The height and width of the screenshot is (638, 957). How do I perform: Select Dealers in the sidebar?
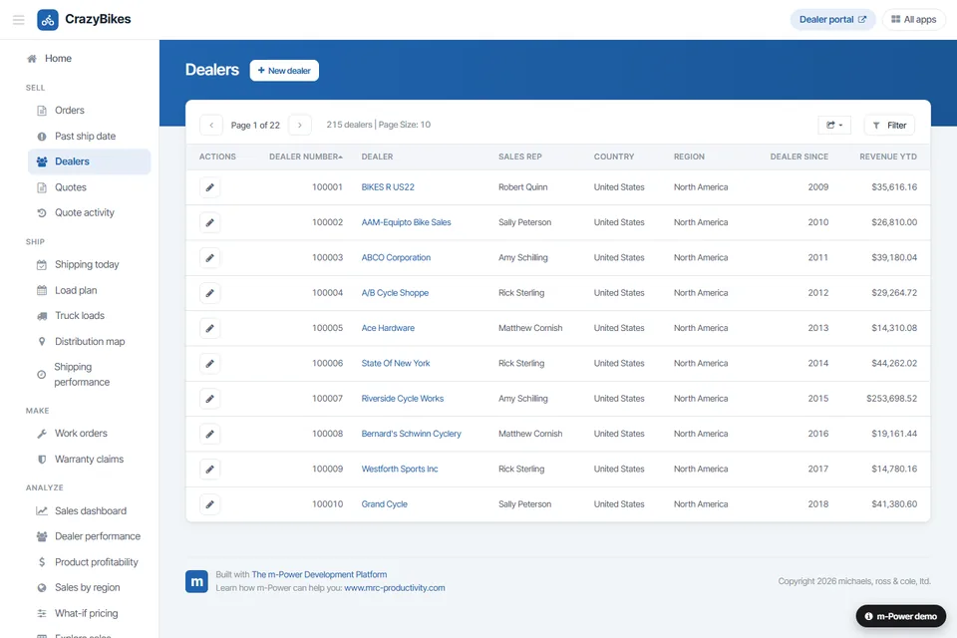tap(89, 161)
